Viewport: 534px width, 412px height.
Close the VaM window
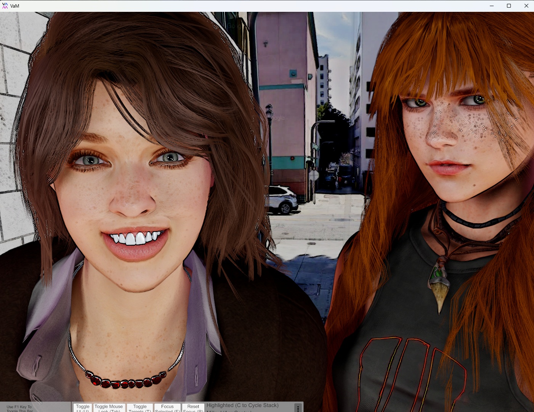click(x=526, y=6)
